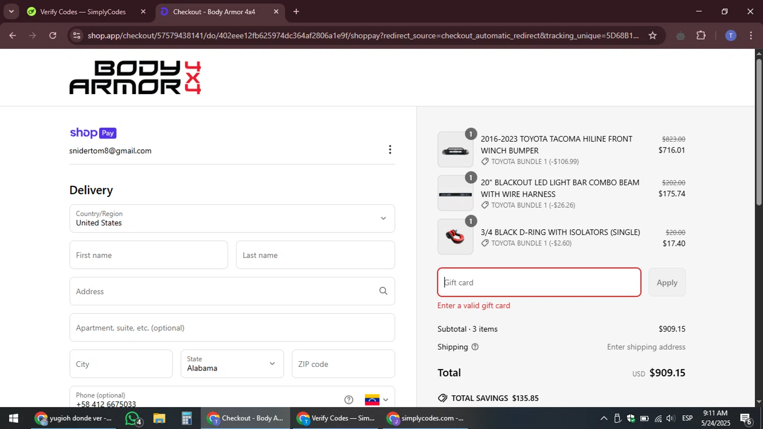Click the ZIP code field
The image size is (763, 429).
(343, 364)
